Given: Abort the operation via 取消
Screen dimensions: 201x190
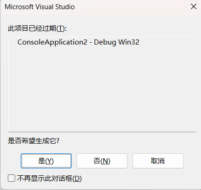Looking at the screenshot, I should point(158,161).
